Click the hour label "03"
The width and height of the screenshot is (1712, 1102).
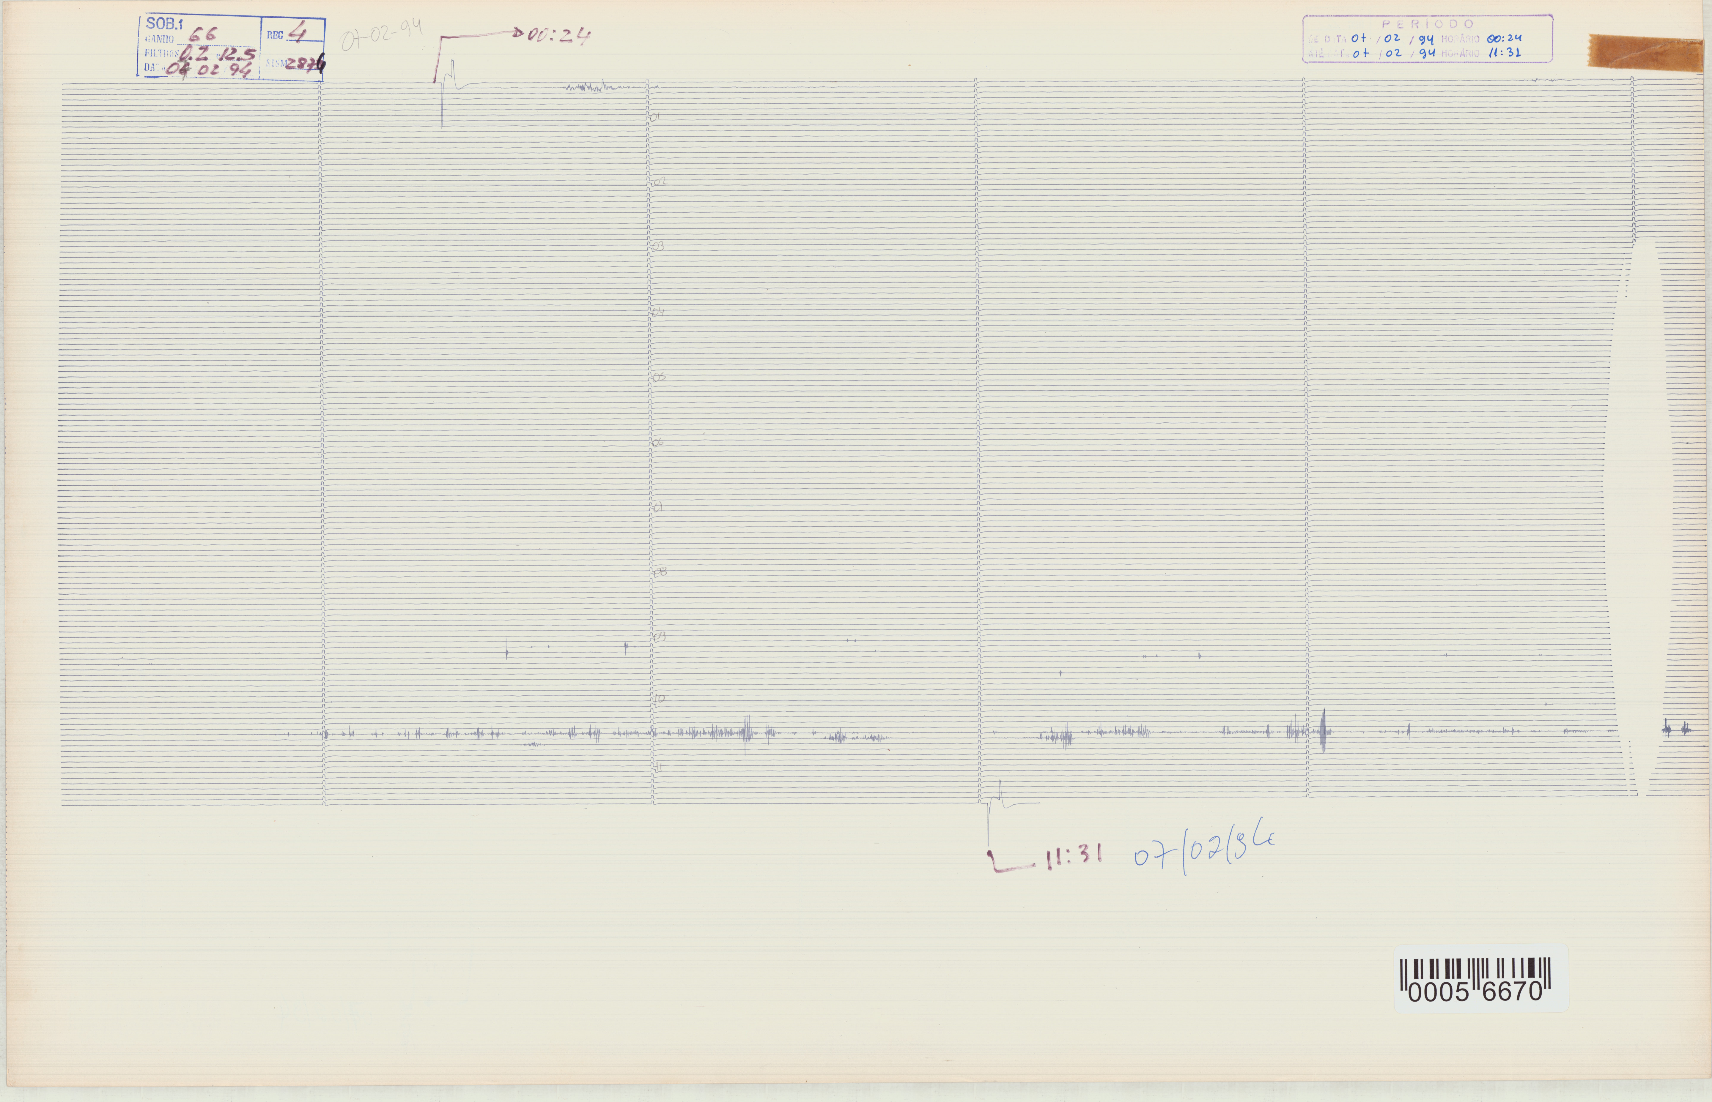(658, 247)
